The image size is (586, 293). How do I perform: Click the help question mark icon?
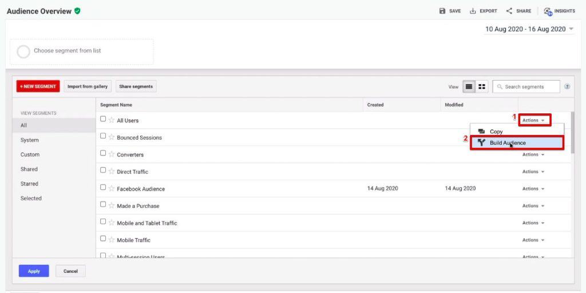567,87
